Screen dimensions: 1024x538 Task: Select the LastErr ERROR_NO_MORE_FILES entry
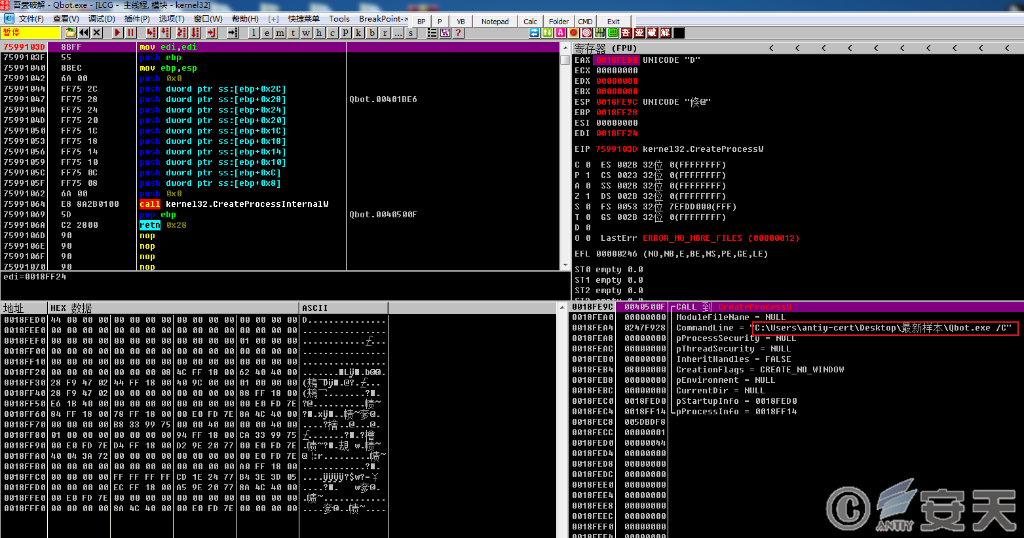click(x=700, y=238)
